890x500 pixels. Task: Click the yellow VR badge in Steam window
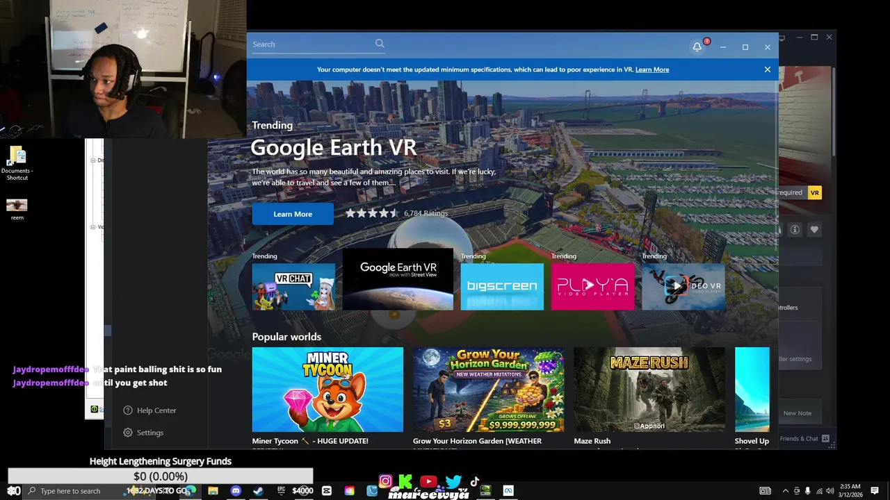[814, 192]
